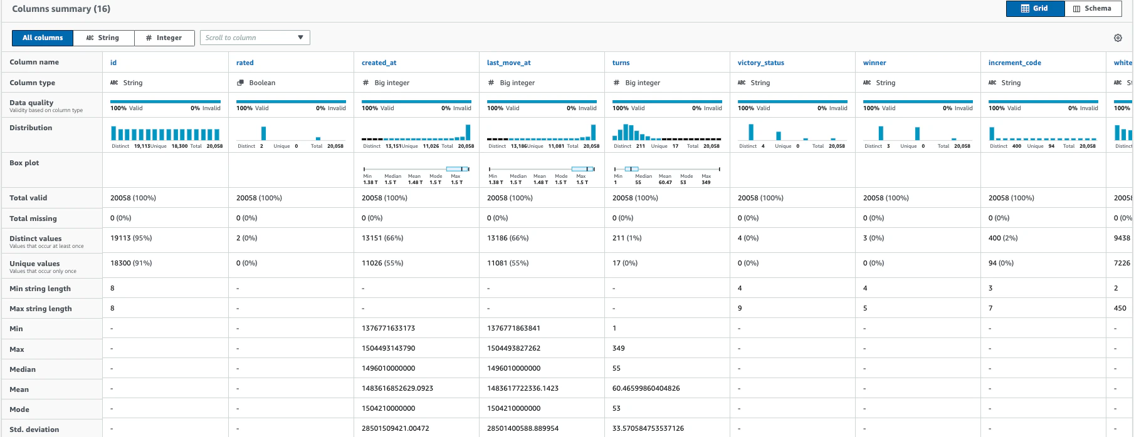Switch to Grid view

1035,9
